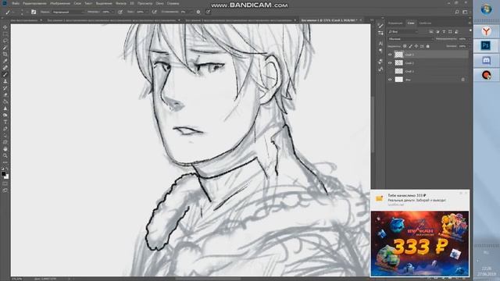The image size is (500, 281).
Task: Select the Brush tool in toolbox
Action: point(5,75)
